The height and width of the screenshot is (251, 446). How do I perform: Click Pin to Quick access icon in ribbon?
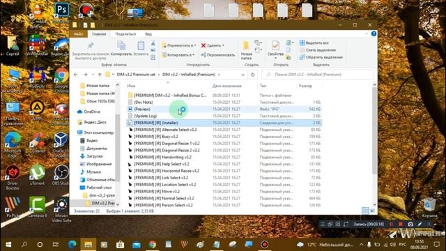point(91,45)
